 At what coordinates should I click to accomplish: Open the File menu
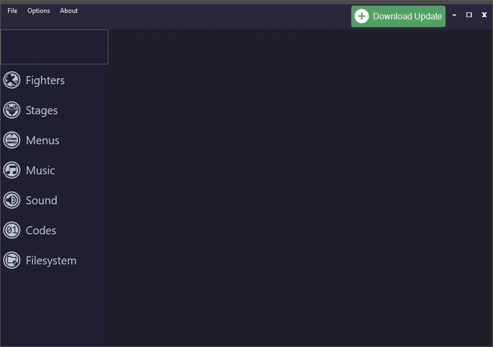(12, 10)
